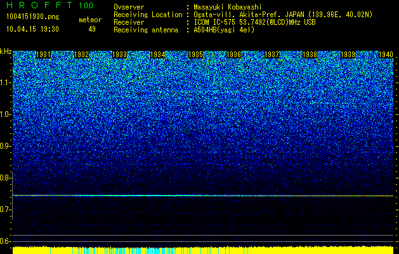Click the Receiver field label

click(129, 22)
